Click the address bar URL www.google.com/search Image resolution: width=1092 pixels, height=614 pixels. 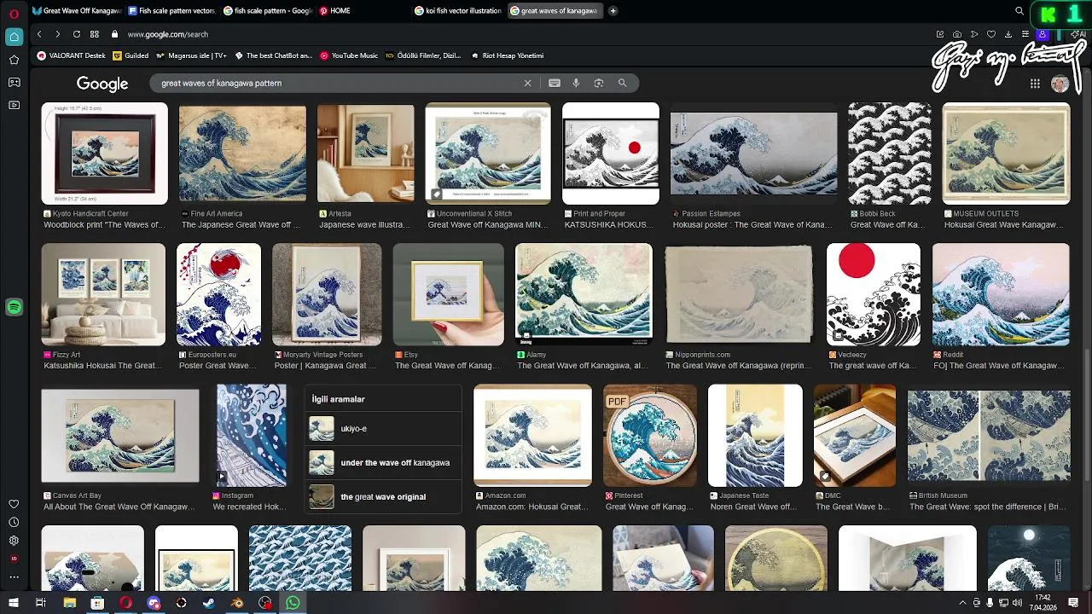click(168, 34)
